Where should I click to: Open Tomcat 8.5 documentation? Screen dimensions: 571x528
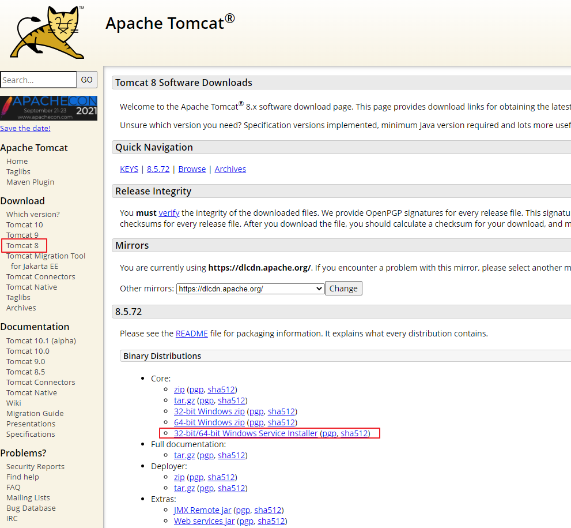point(25,372)
